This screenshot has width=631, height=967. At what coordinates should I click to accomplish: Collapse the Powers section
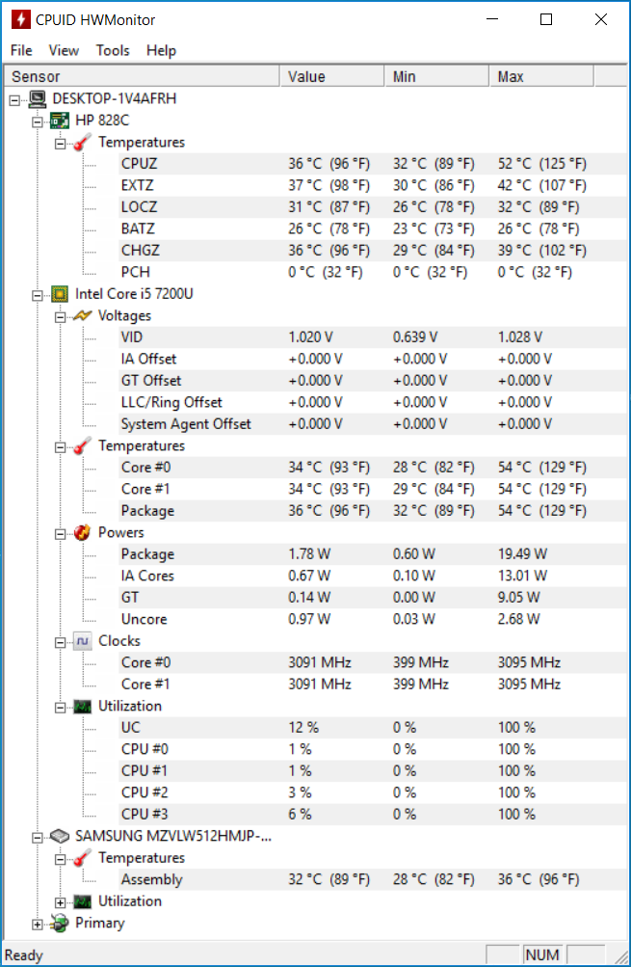point(61,534)
